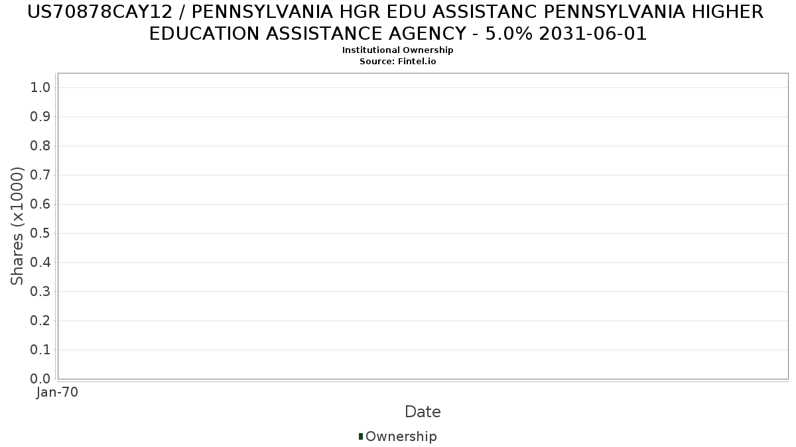Viewport: 796px width, 447px height.
Task: Click the Date x-axis title
Action: 423,412
